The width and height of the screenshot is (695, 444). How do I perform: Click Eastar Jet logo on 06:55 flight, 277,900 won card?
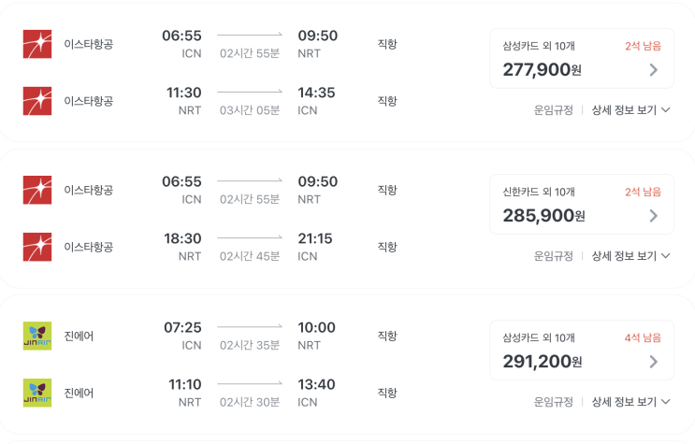pyautogui.click(x=37, y=44)
